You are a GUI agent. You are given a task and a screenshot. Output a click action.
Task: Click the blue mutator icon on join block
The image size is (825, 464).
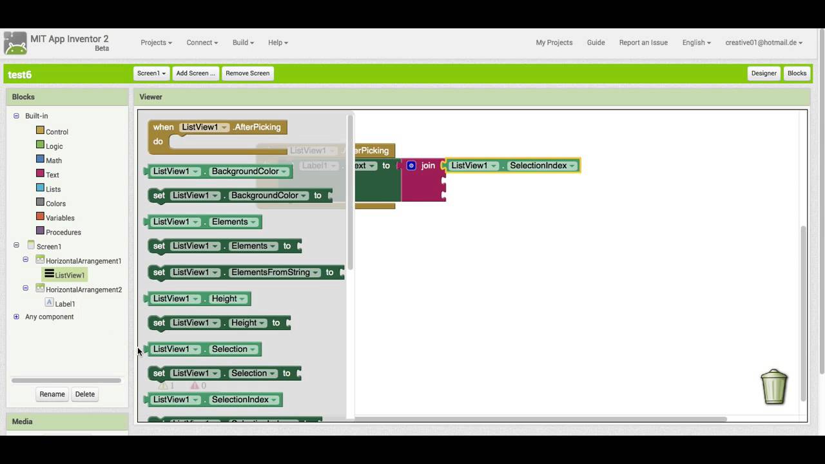coord(411,166)
